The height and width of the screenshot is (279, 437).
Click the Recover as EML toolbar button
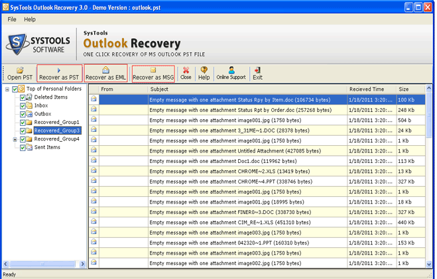click(105, 74)
